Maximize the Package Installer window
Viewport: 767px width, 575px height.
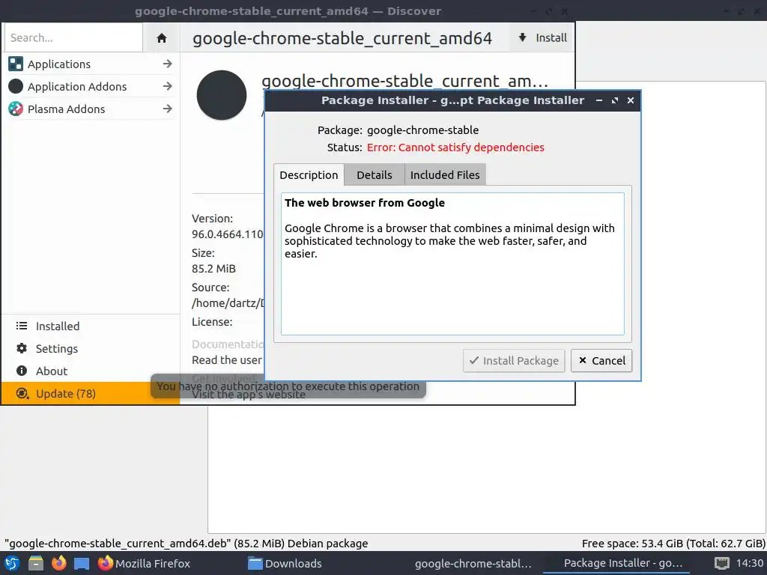[x=615, y=100]
